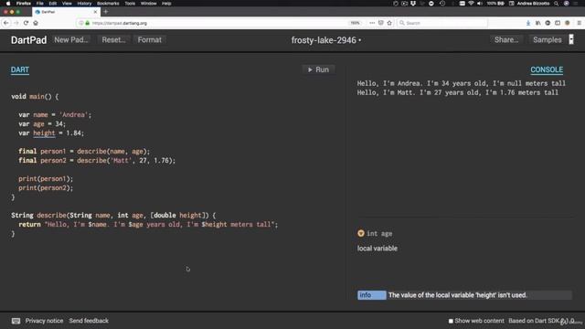This screenshot has height=329, width=585.
Task: Open the Wi-Fi status menu
Action: (472, 4)
